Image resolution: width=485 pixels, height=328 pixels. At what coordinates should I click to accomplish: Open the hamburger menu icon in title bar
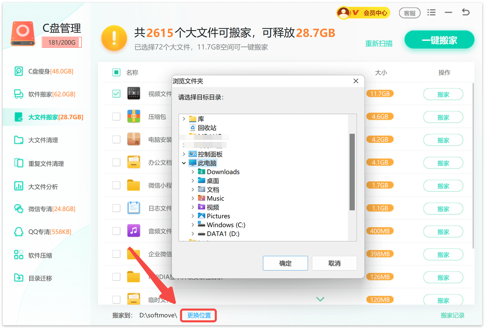click(x=431, y=12)
